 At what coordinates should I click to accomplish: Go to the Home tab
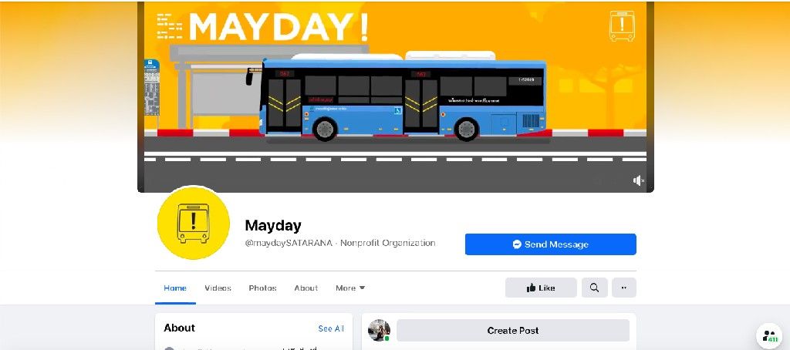click(x=175, y=288)
